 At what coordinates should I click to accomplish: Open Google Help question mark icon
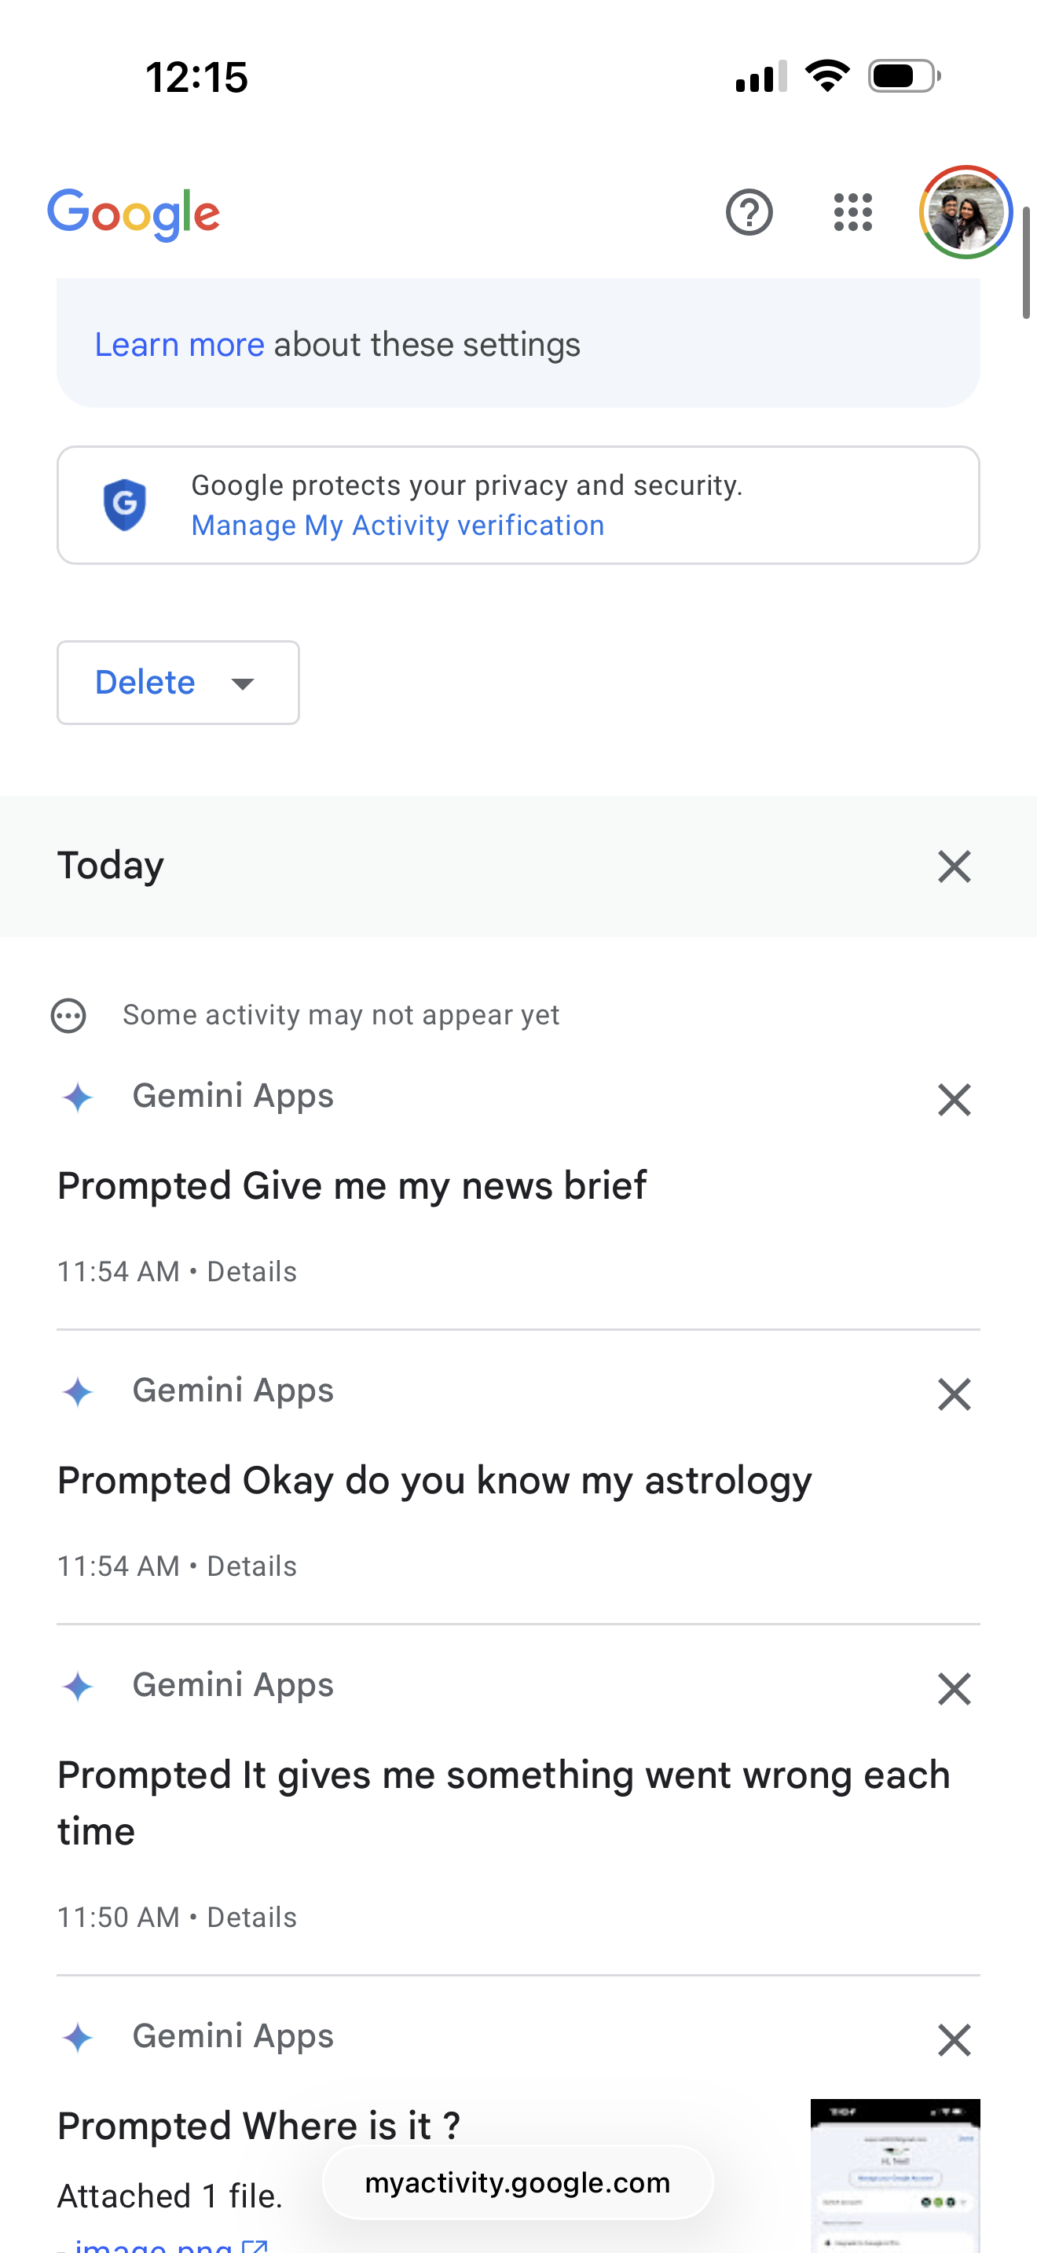pyautogui.click(x=749, y=213)
